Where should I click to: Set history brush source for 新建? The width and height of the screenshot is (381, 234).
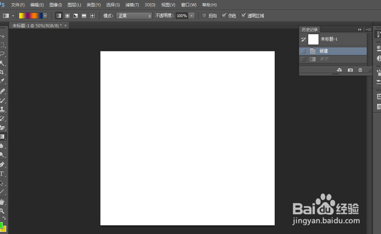pyautogui.click(x=303, y=51)
